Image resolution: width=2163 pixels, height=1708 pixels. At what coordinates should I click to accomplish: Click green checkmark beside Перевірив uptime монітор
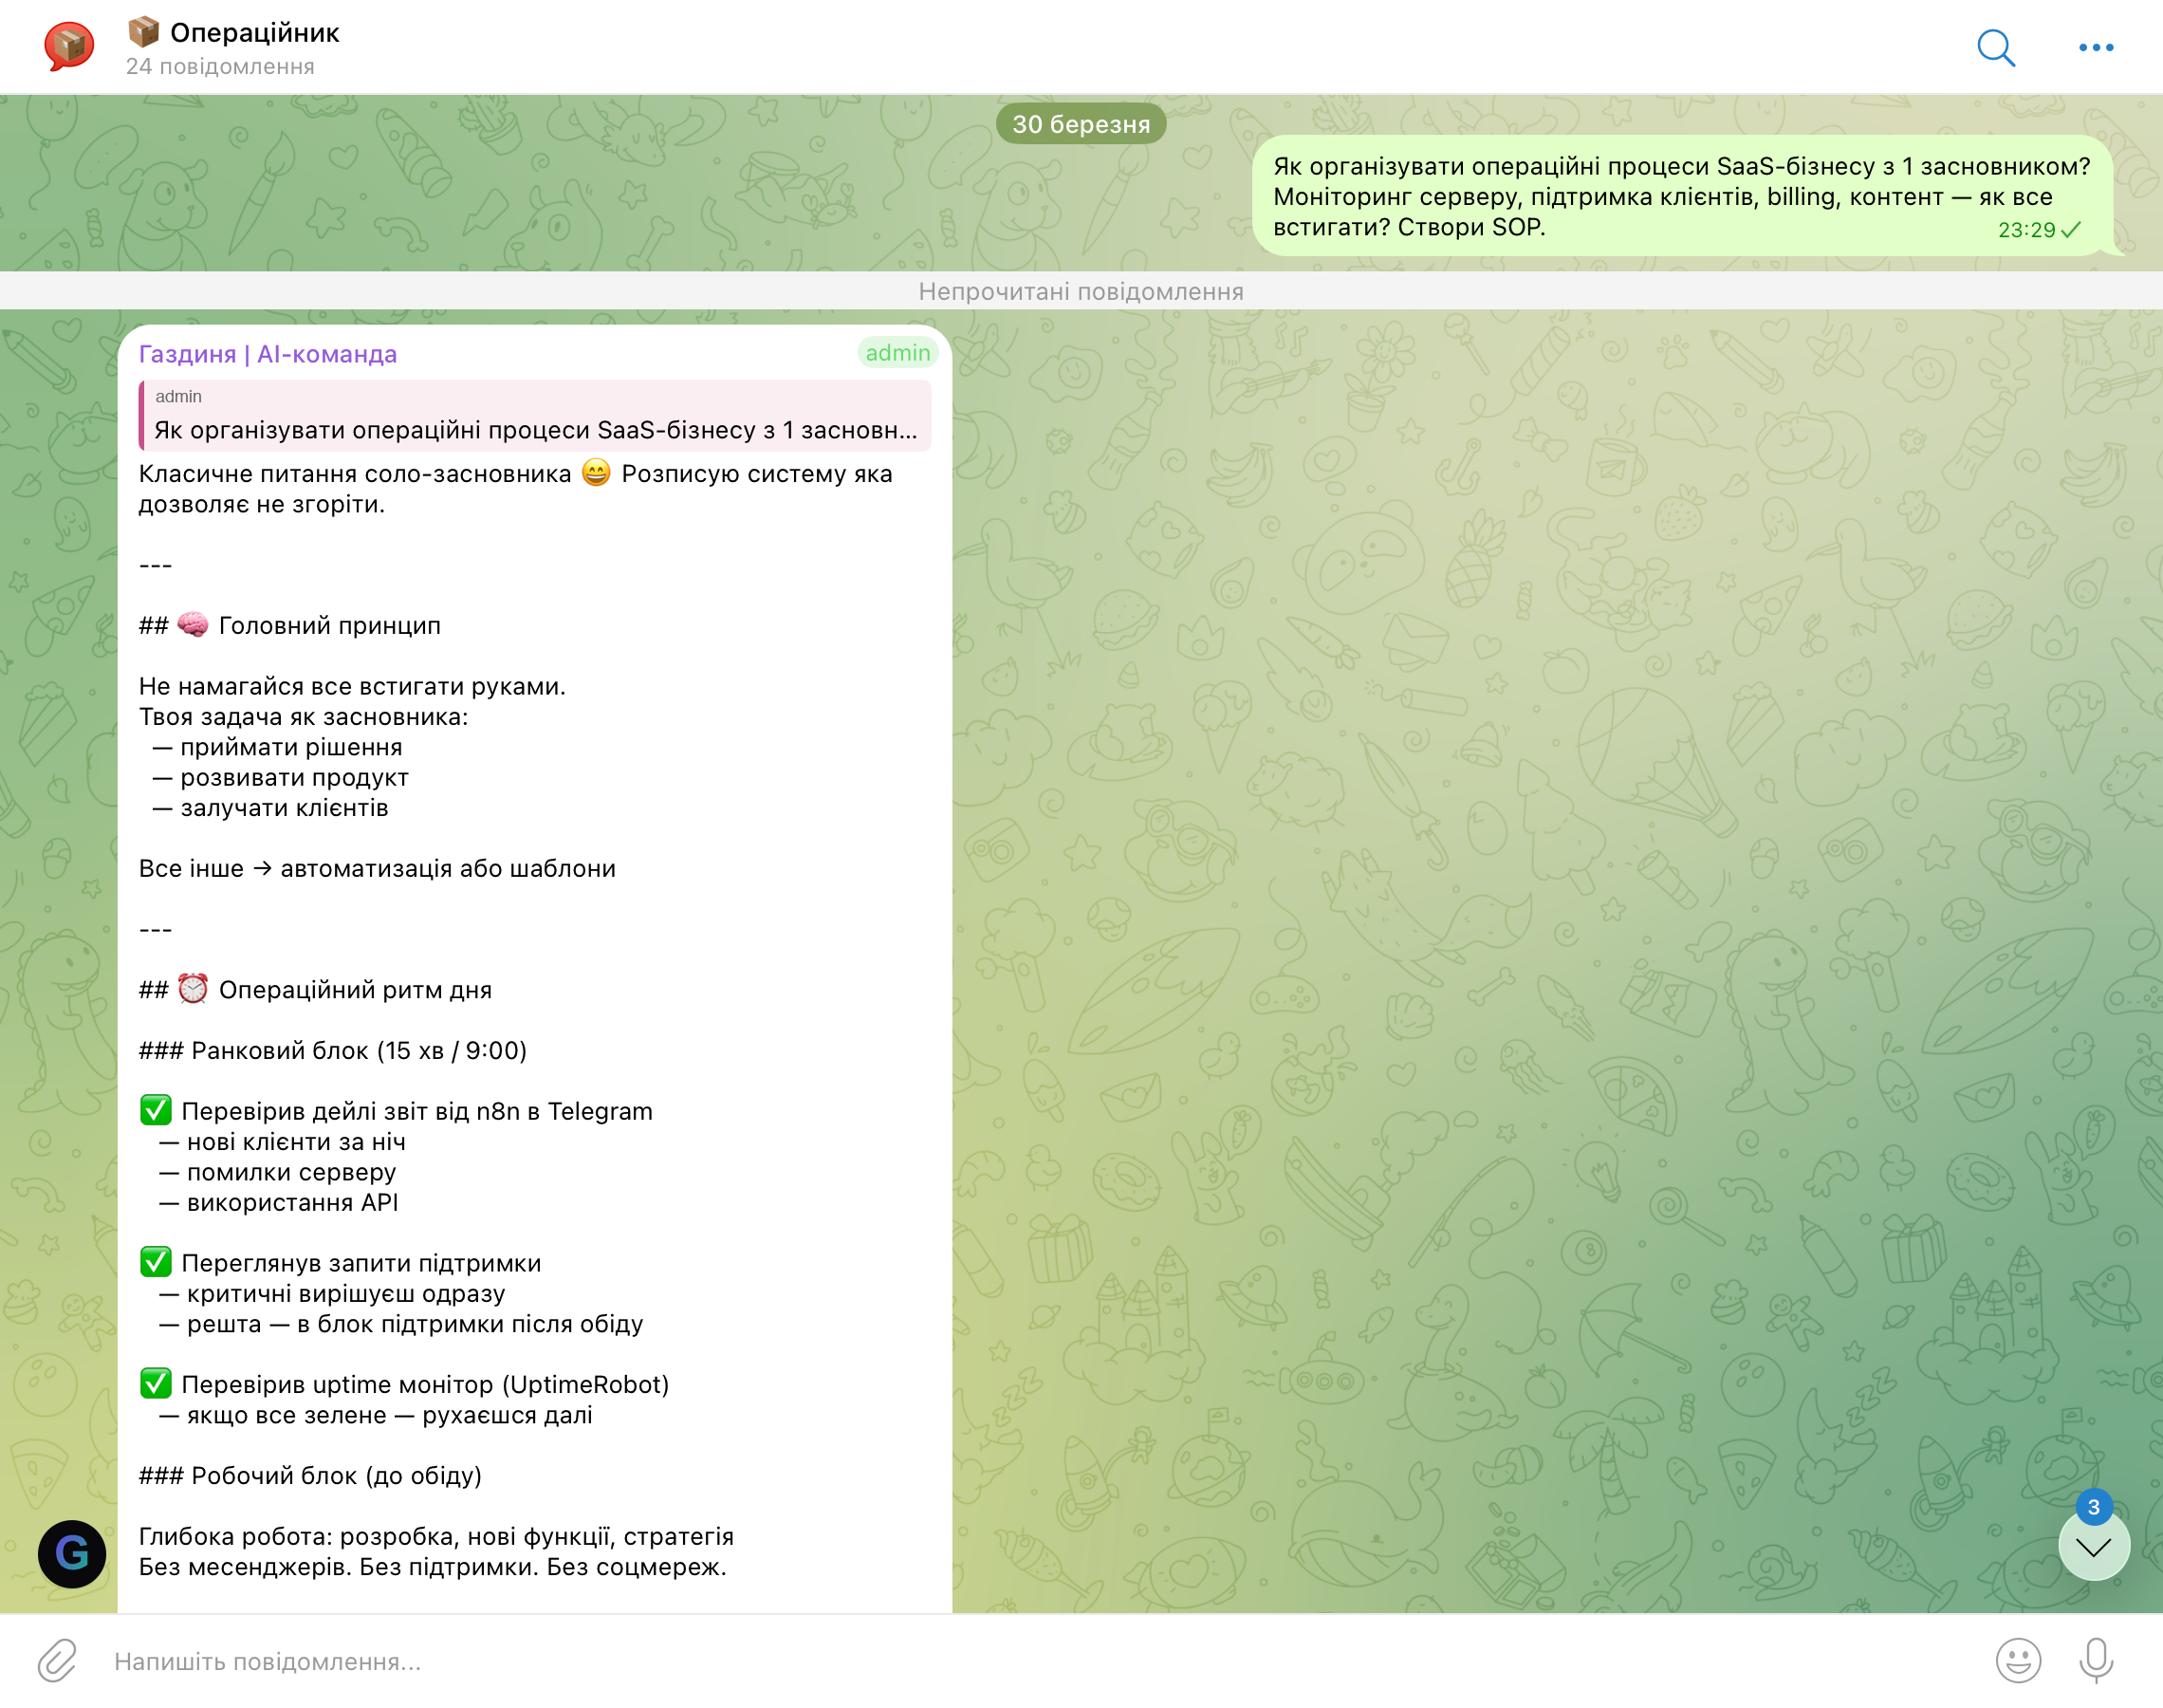156,1383
